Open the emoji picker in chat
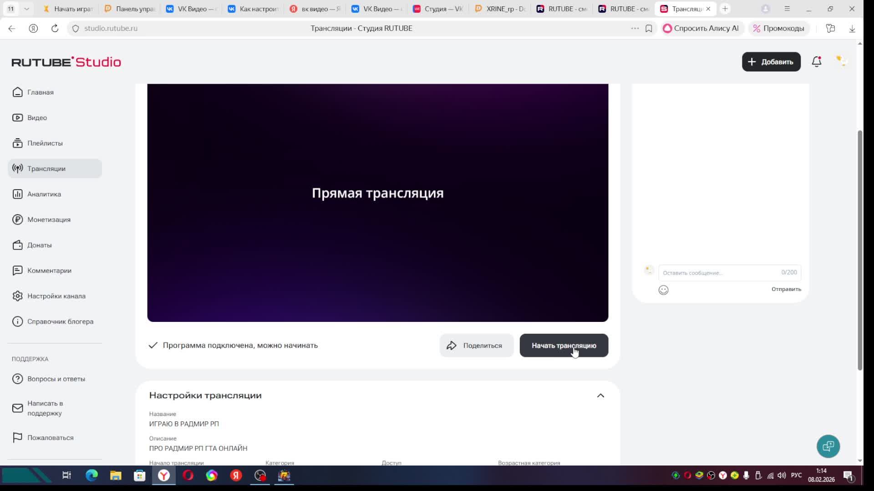The height and width of the screenshot is (491, 874). click(x=663, y=290)
